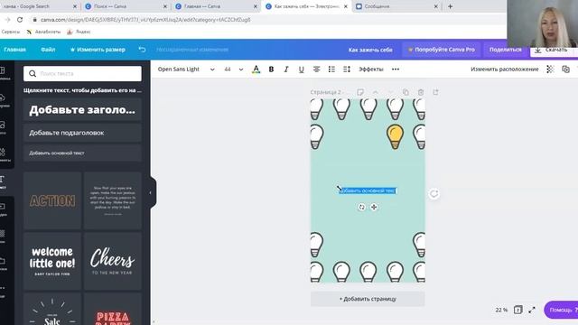The image size is (578, 325).
Task: Click the duplicate element icon in toolbar
Action: (565, 70)
